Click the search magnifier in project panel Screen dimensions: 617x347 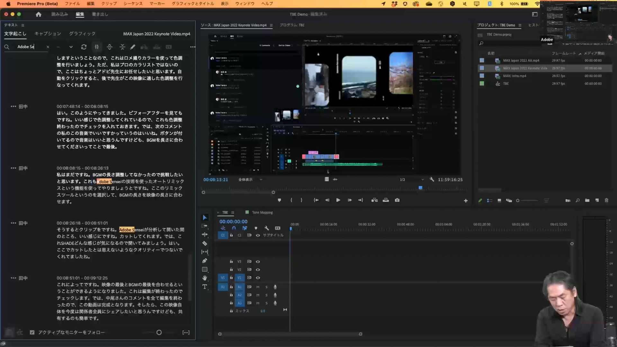[x=481, y=43]
